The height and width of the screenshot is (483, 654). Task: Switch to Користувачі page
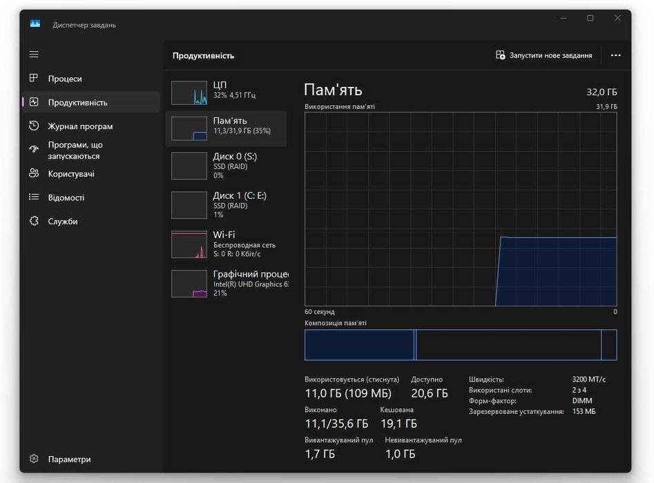click(x=91, y=173)
